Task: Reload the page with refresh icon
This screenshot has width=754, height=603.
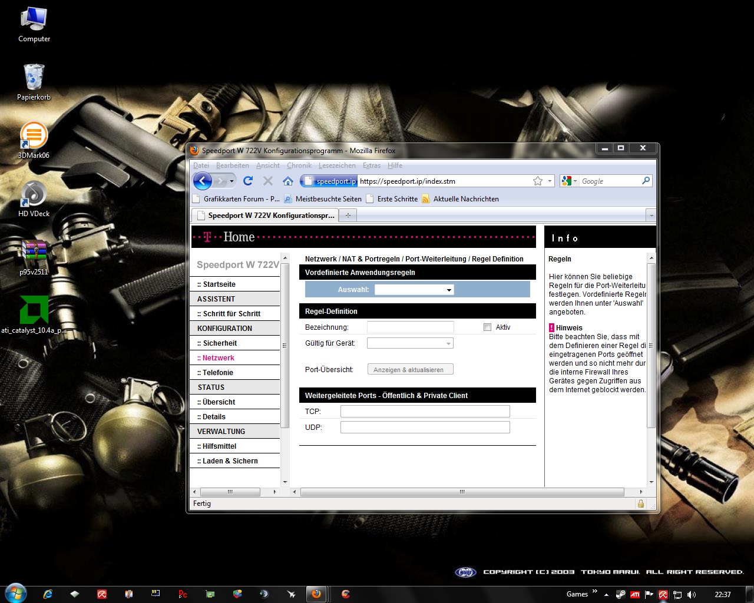Action: tap(248, 181)
